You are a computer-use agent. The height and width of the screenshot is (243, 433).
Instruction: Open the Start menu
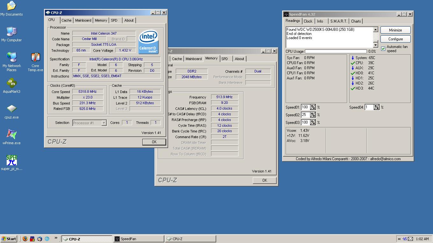click(9, 239)
